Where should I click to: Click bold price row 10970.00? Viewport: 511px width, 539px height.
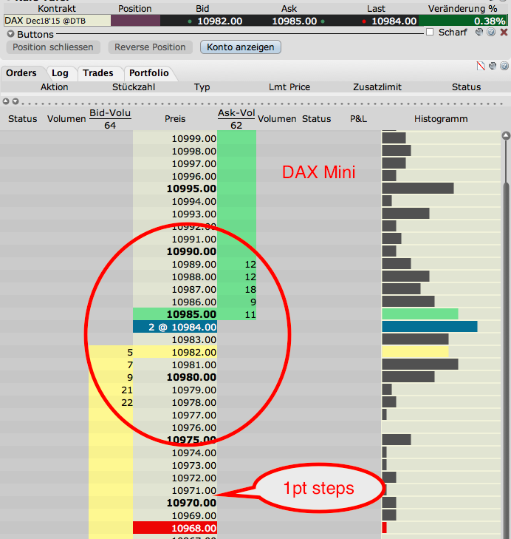click(192, 503)
